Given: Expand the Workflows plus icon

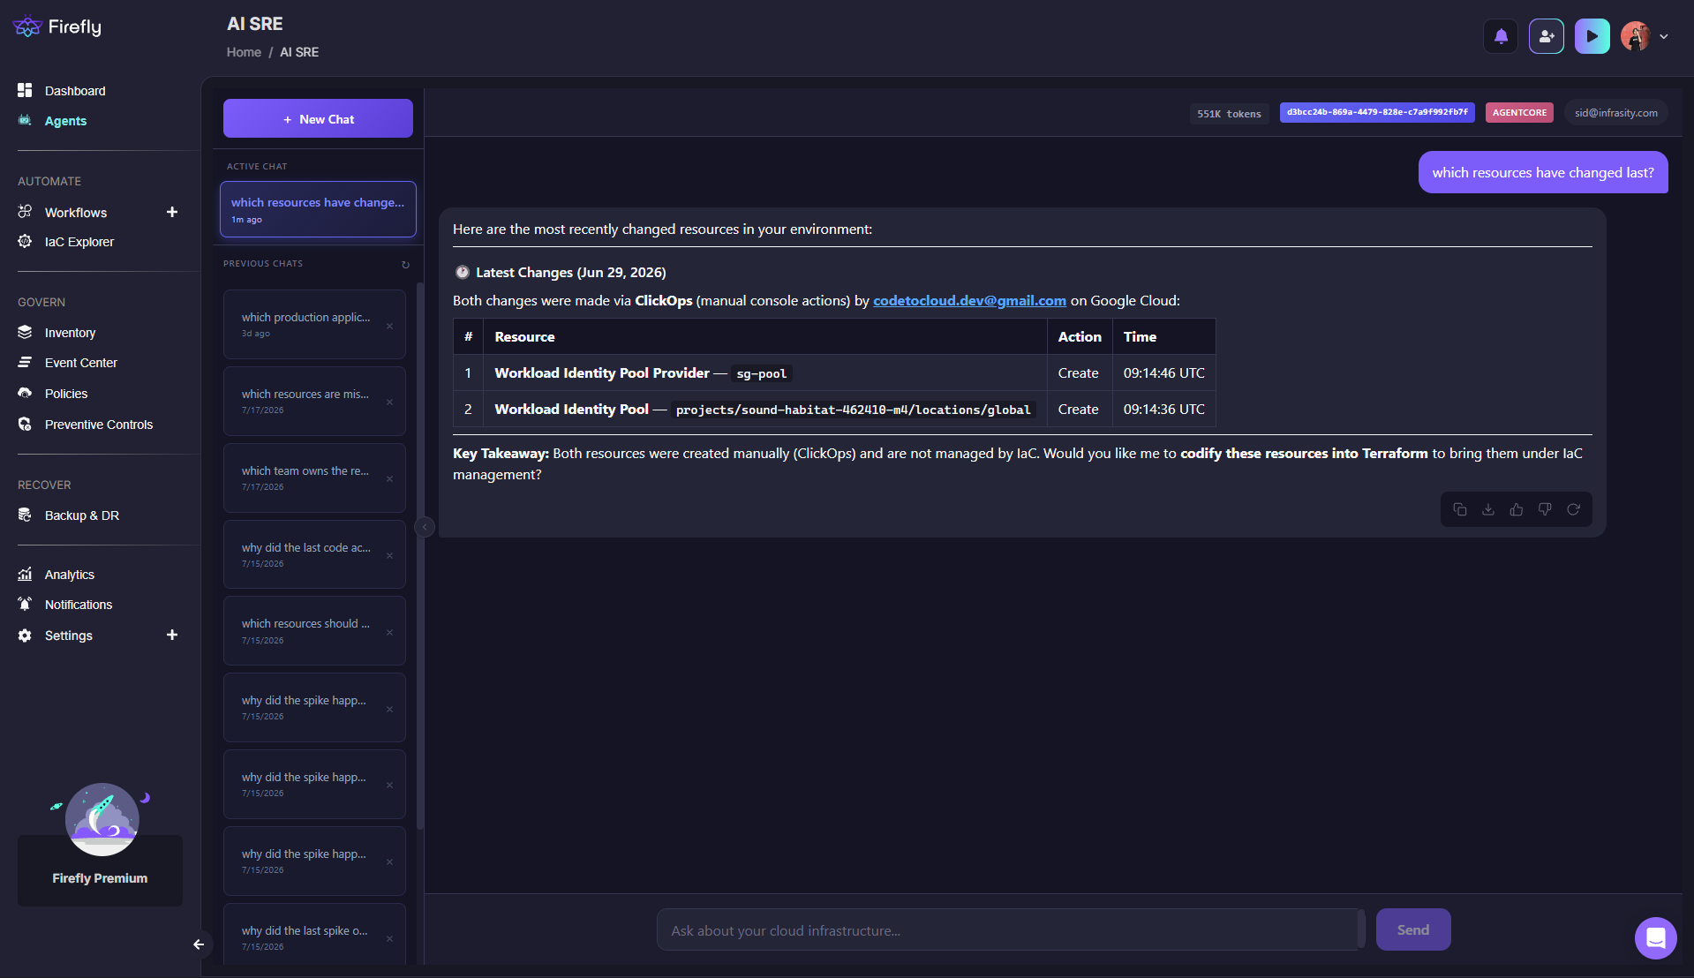Looking at the screenshot, I should click(172, 212).
